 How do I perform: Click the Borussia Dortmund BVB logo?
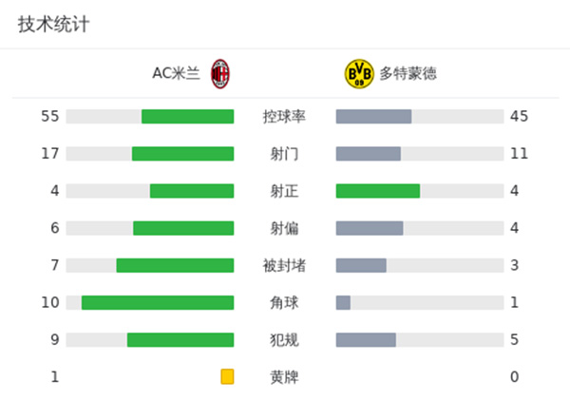pos(359,73)
